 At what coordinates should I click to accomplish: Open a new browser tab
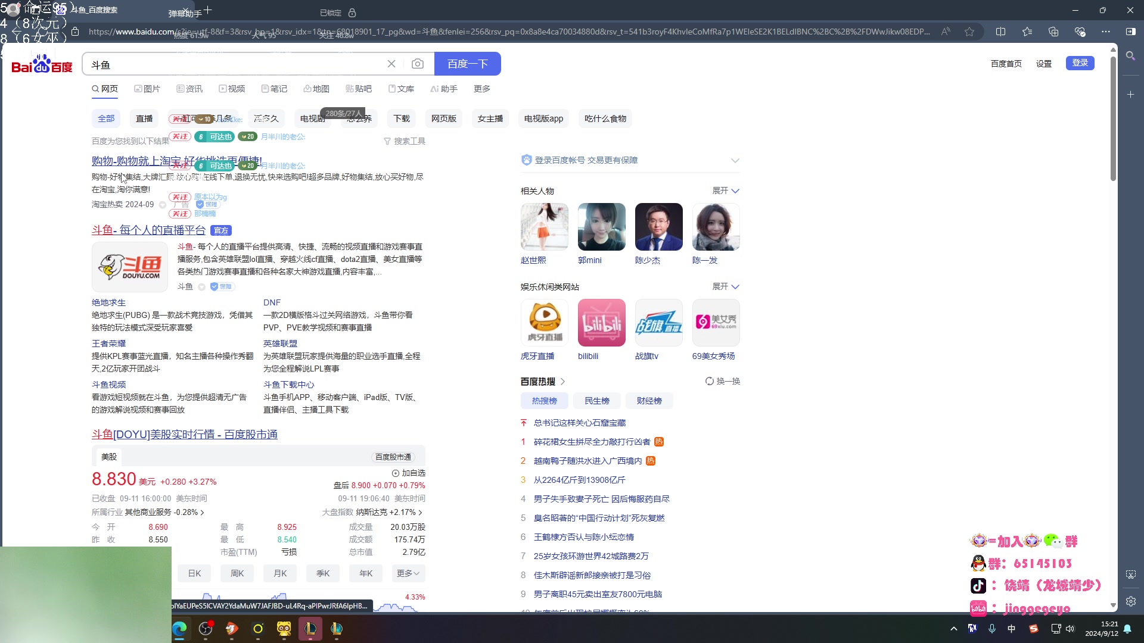click(207, 10)
